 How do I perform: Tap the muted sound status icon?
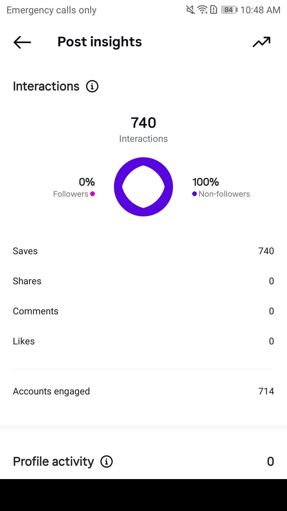[190, 10]
